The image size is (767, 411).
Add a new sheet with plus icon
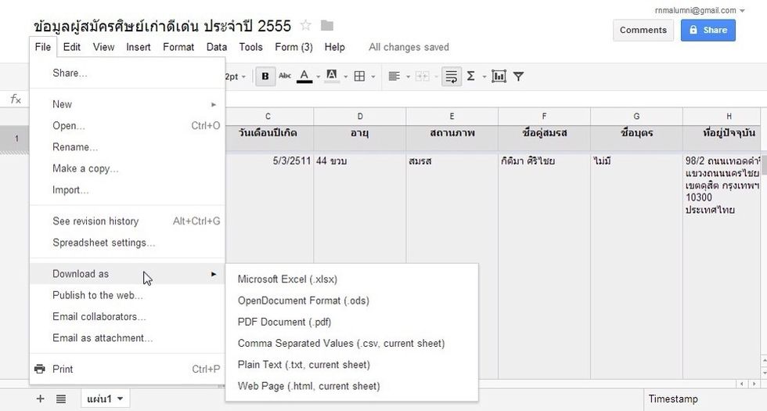pos(40,398)
